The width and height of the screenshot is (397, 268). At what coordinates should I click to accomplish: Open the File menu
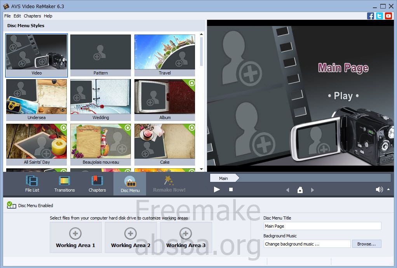7,16
